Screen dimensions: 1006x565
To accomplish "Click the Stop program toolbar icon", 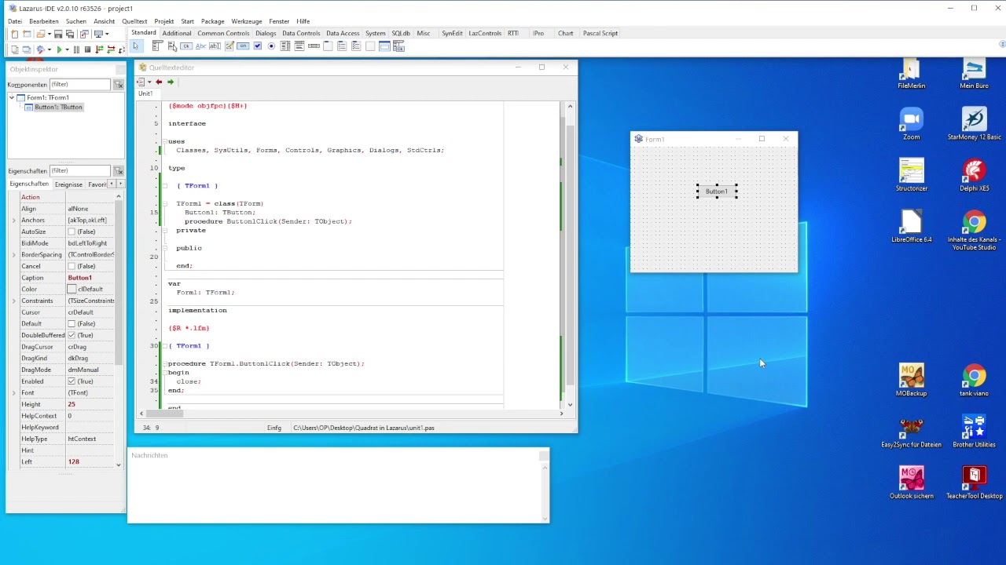I will (87, 49).
